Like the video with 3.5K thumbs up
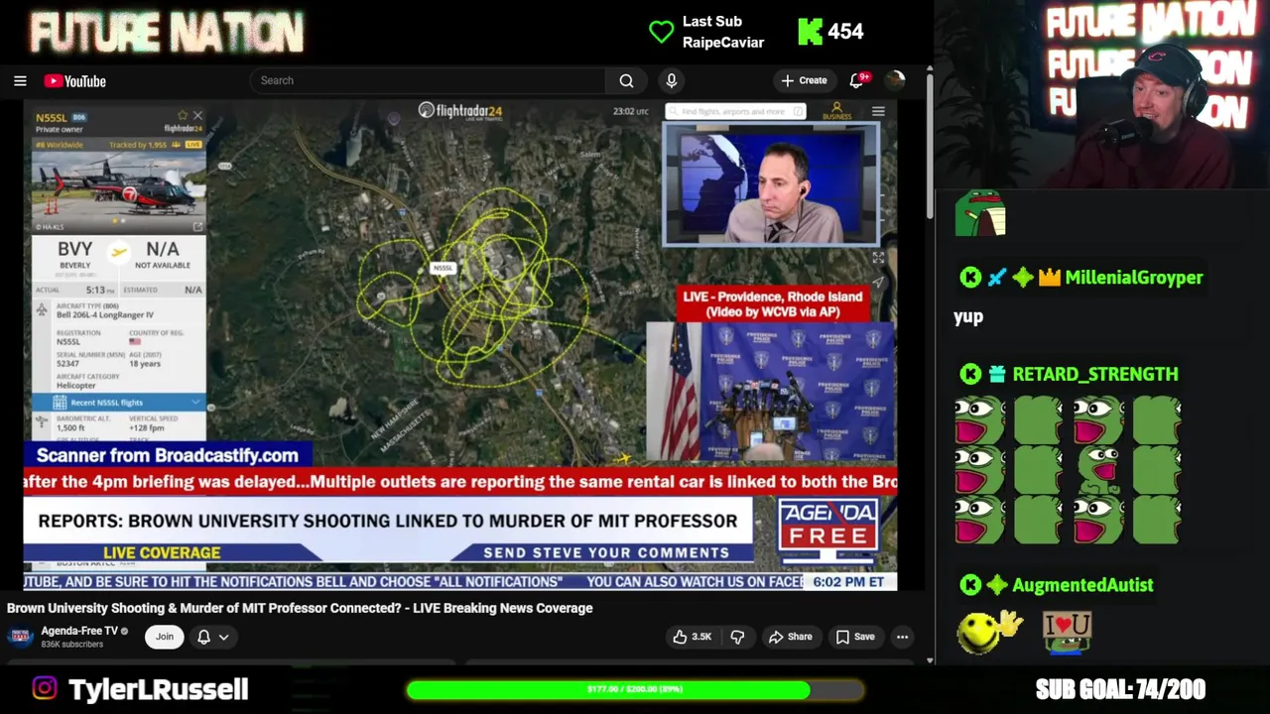 coord(691,637)
